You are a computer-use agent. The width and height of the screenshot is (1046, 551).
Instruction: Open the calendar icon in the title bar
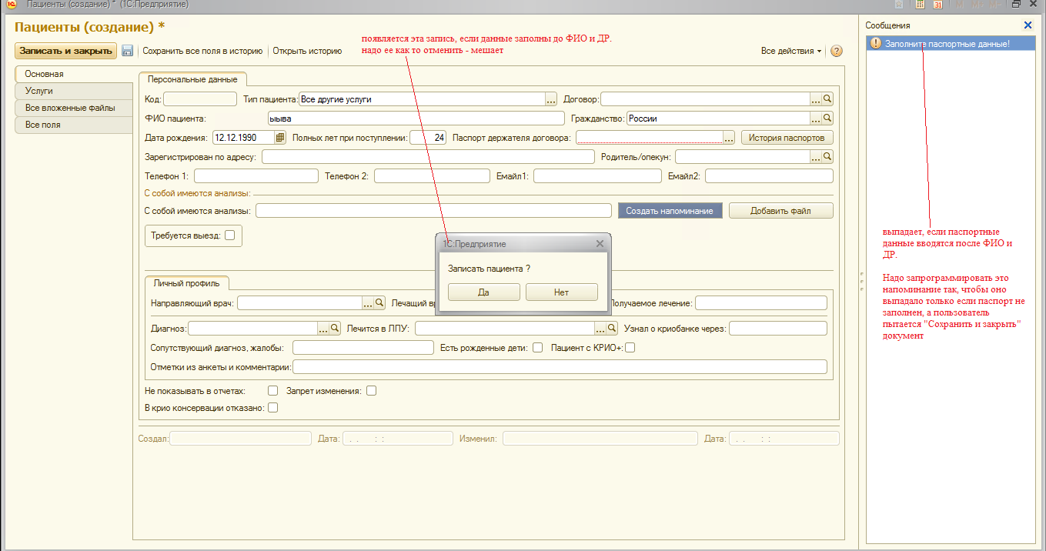(x=937, y=5)
